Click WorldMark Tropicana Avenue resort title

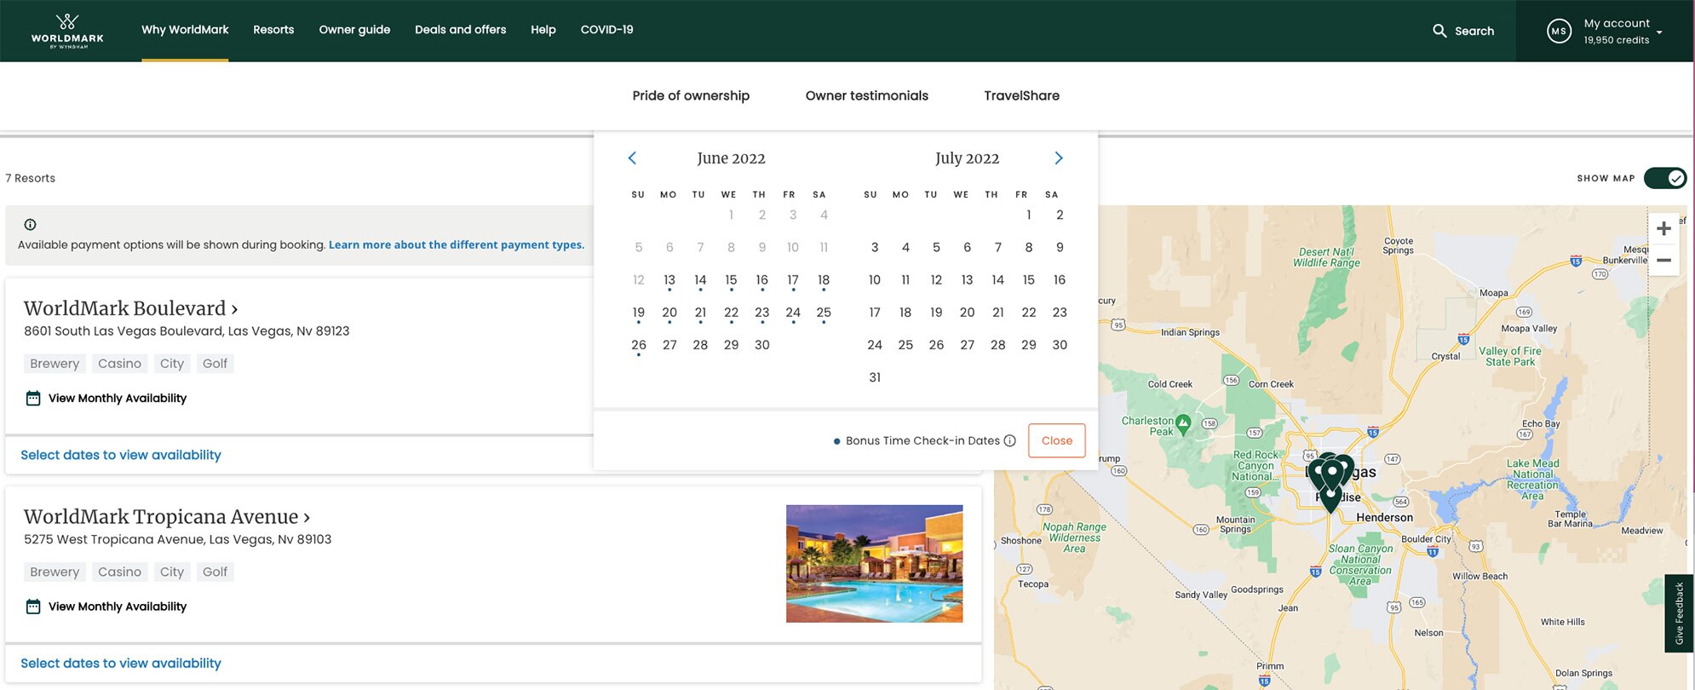161,517
